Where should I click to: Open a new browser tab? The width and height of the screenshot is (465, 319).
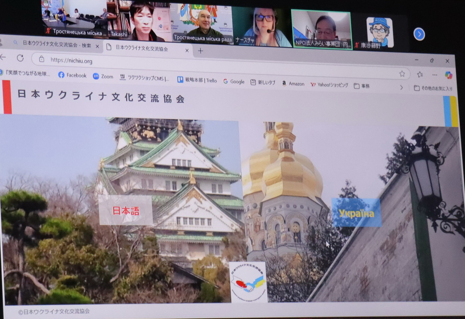(200, 51)
